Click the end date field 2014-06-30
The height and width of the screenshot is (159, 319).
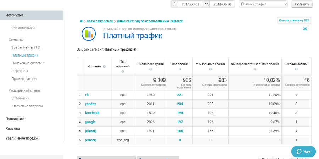coord(222,4)
